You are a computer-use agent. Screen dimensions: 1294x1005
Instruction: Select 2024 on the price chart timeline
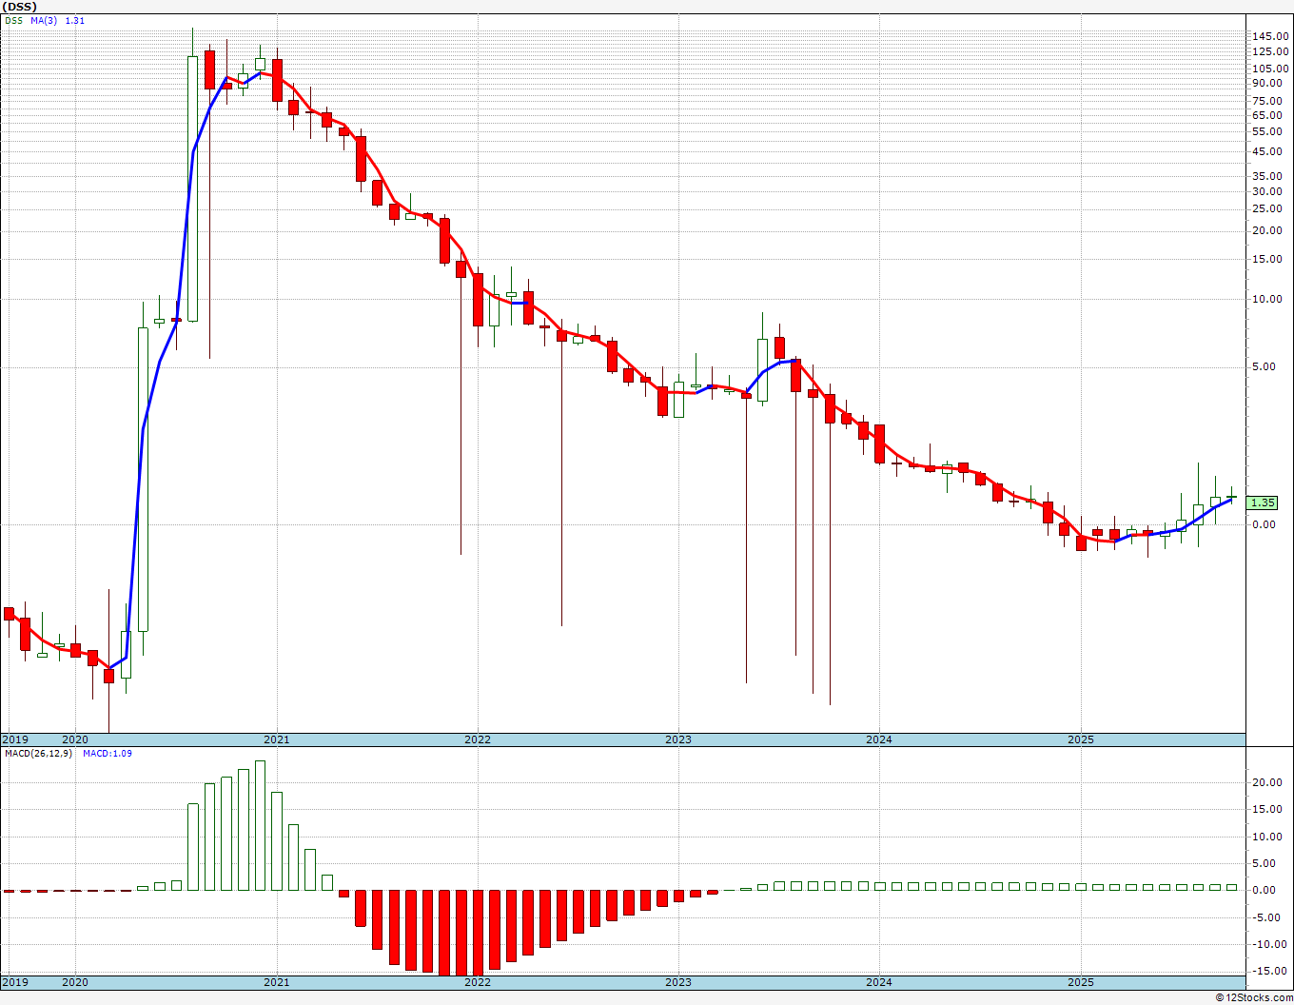click(879, 739)
